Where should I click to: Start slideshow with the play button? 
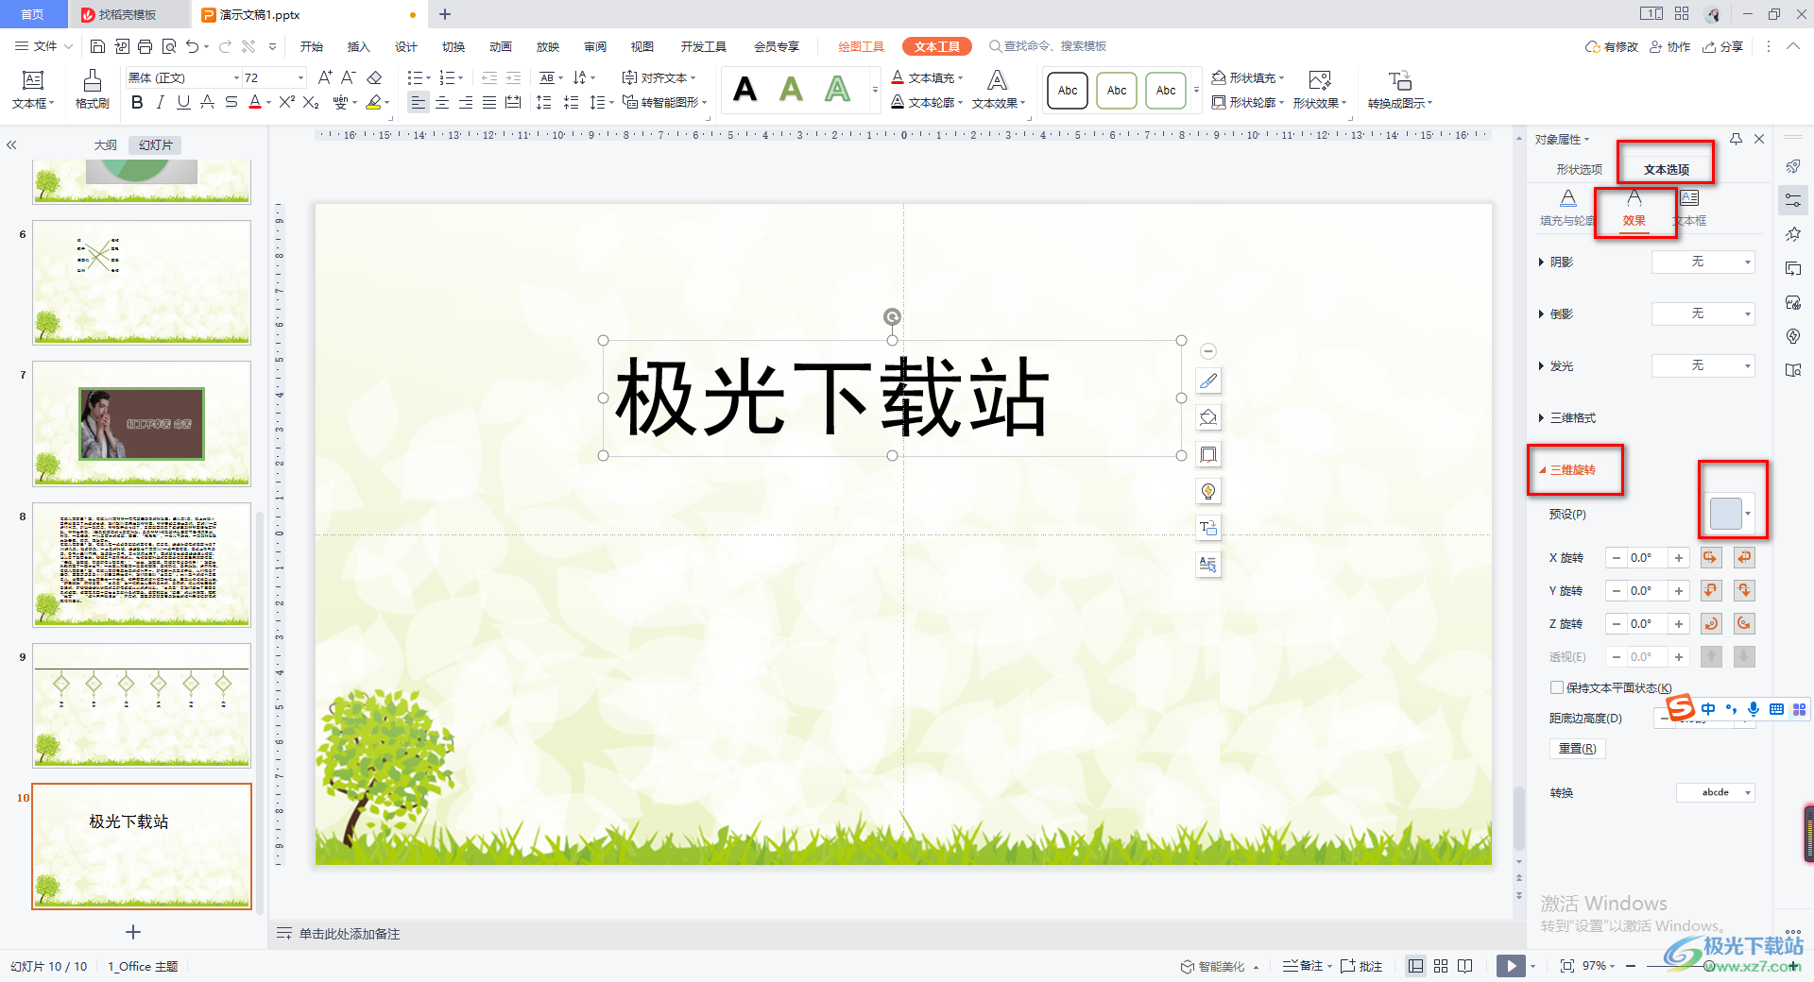tap(1511, 966)
